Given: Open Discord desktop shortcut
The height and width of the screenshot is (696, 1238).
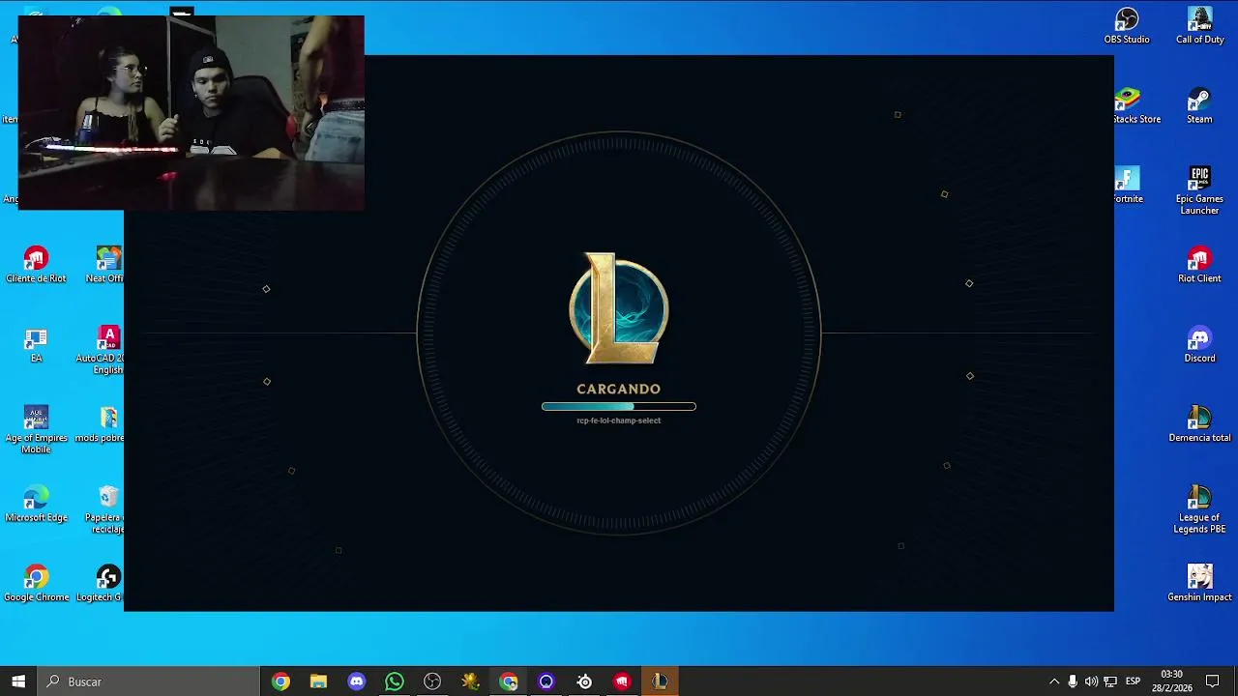Looking at the screenshot, I should tap(1199, 344).
